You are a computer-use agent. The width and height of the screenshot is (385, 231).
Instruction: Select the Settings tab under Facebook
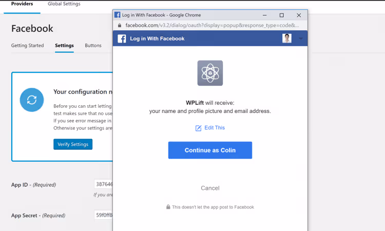click(x=64, y=45)
